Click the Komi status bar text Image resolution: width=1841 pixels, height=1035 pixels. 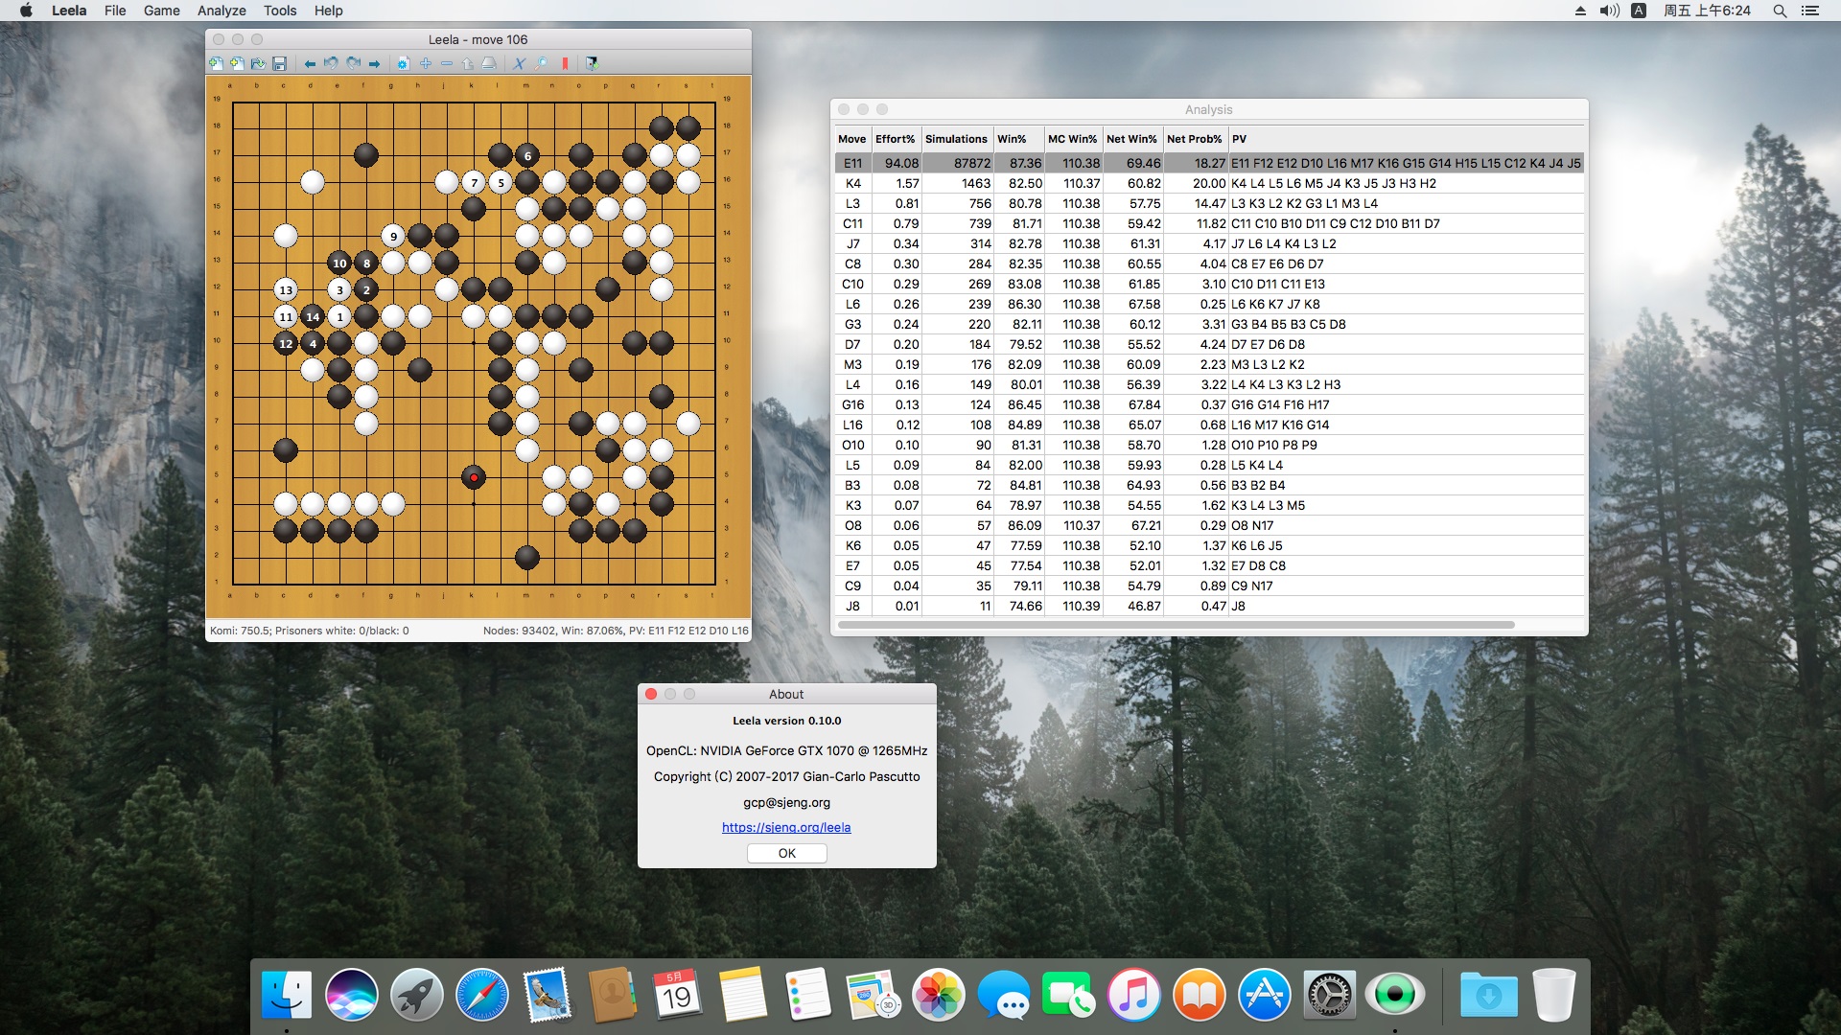tap(309, 631)
